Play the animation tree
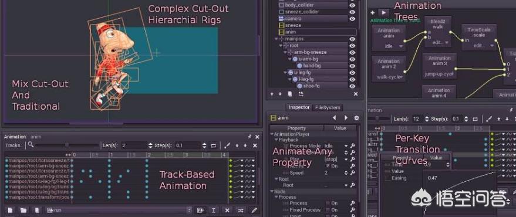 coord(384,12)
